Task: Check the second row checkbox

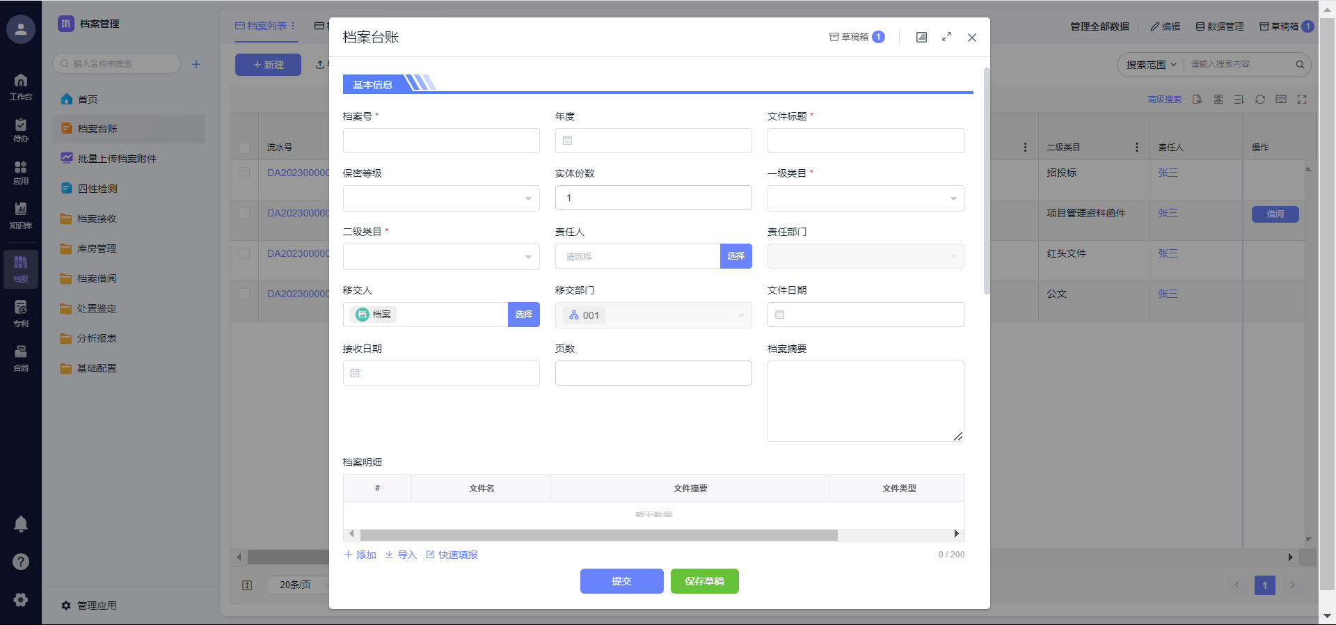Action: (244, 213)
